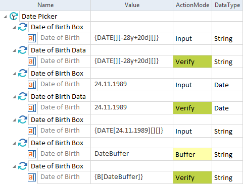
Task: Click text field icon on {DATE[24.11.1989][][]} row
Action: coord(32,131)
